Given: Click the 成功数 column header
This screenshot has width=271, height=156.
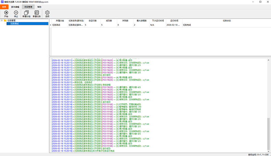Looking at the screenshot, I should pyautogui.click(x=109, y=21).
